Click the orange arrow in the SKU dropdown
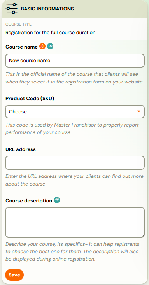Viewport: 149px width, 285px height. coord(139,111)
